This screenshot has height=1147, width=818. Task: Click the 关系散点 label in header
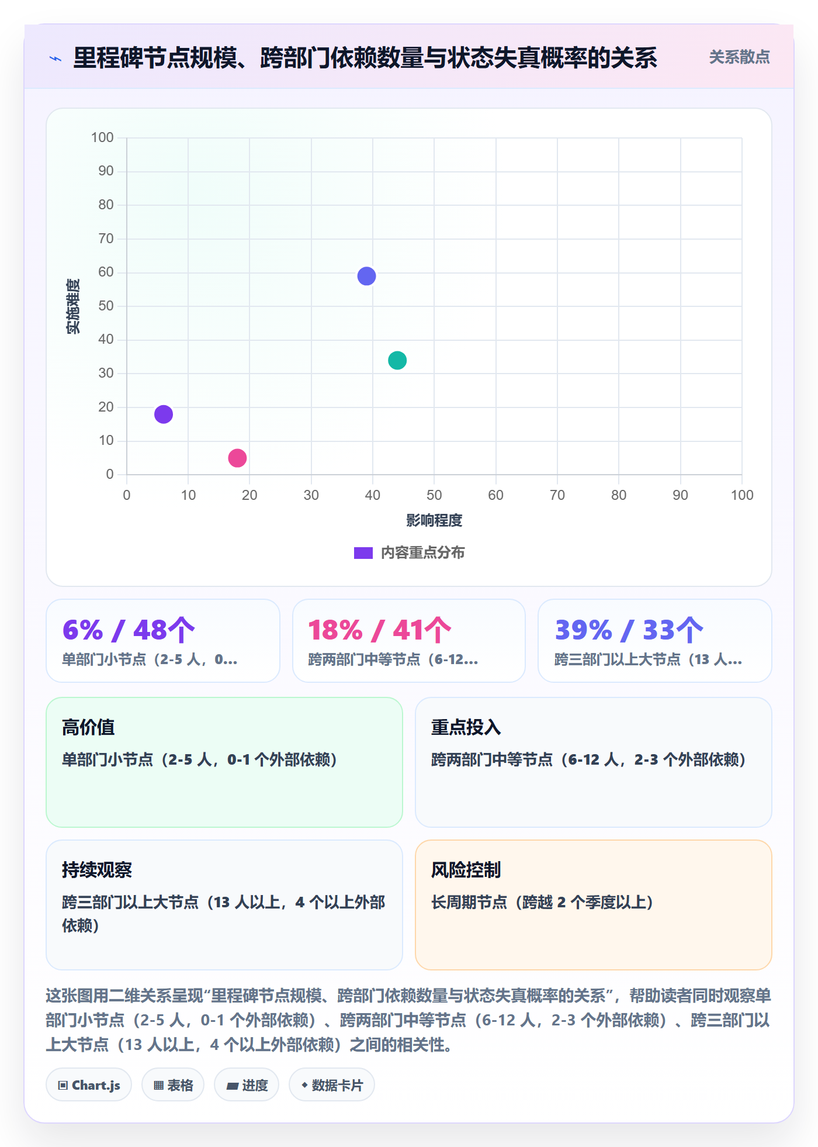[739, 57]
